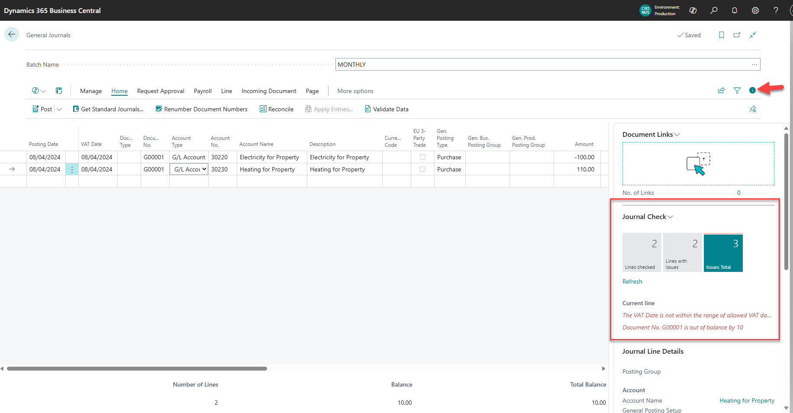Open the Incoming Document menu

269,91
